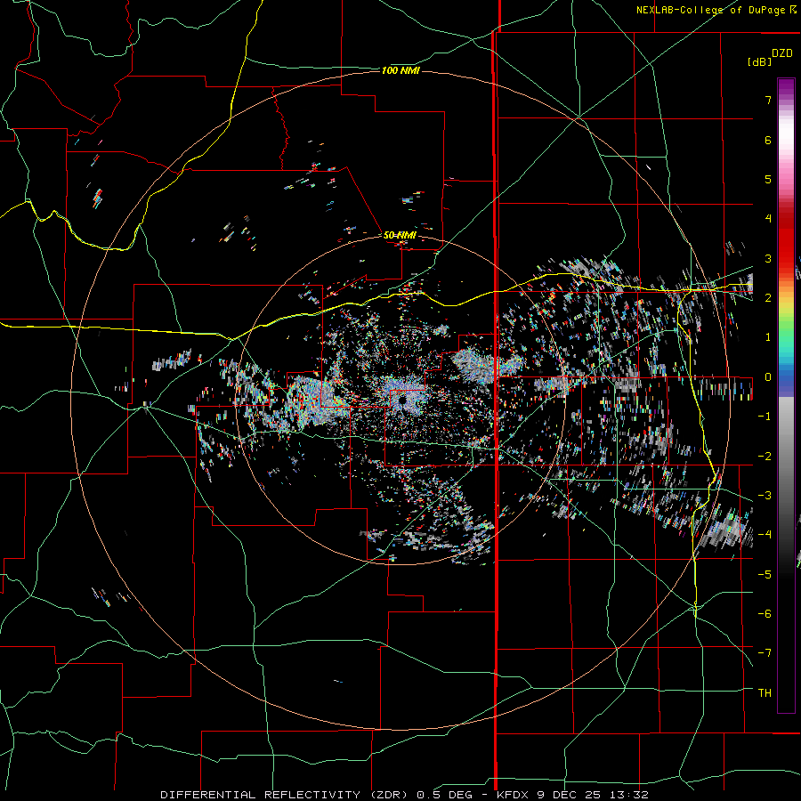The width and height of the screenshot is (801, 801).
Task: Click the 7 value on the color scale
Action: pyautogui.click(x=768, y=100)
